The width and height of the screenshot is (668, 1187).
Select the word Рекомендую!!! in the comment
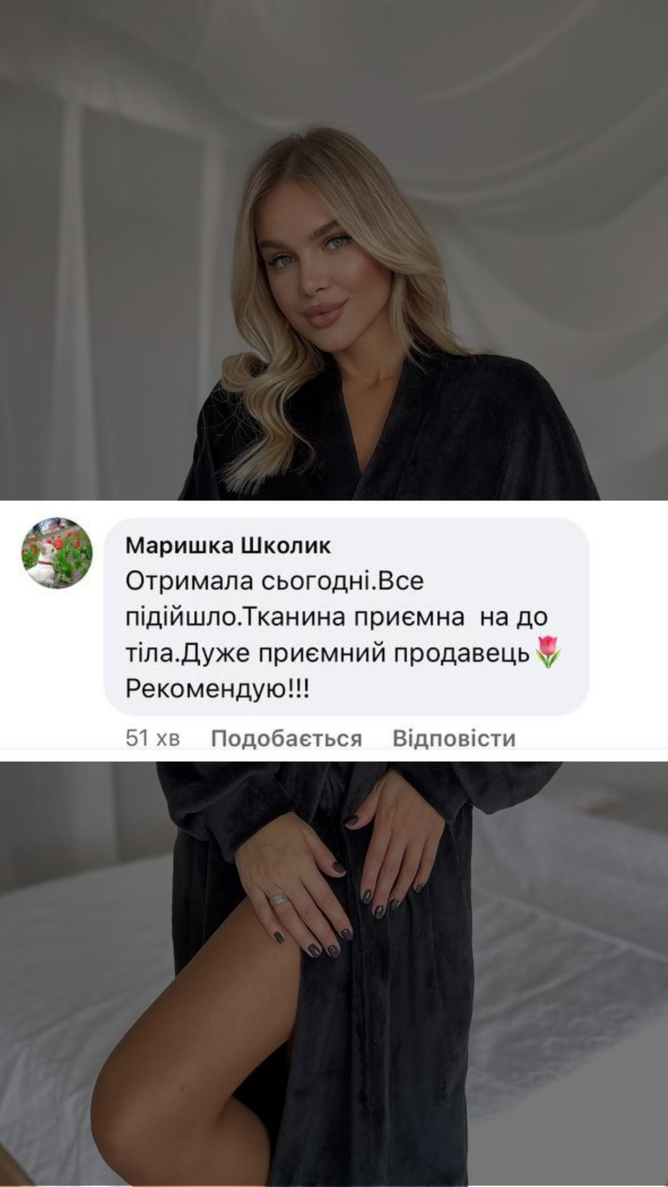click(x=216, y=689)
